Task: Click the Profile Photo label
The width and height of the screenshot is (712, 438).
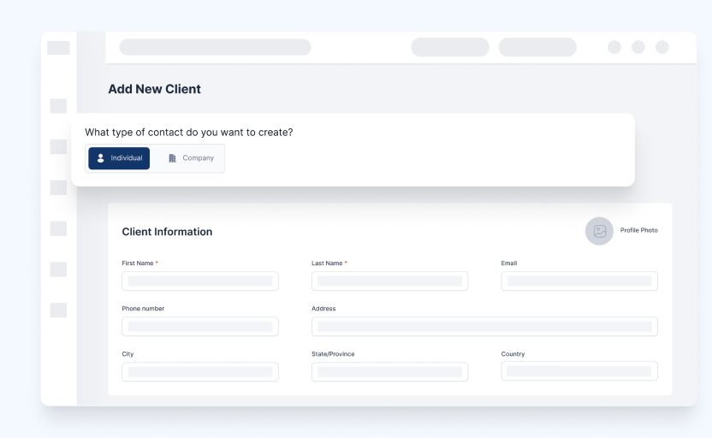Action: pos(639,231)
